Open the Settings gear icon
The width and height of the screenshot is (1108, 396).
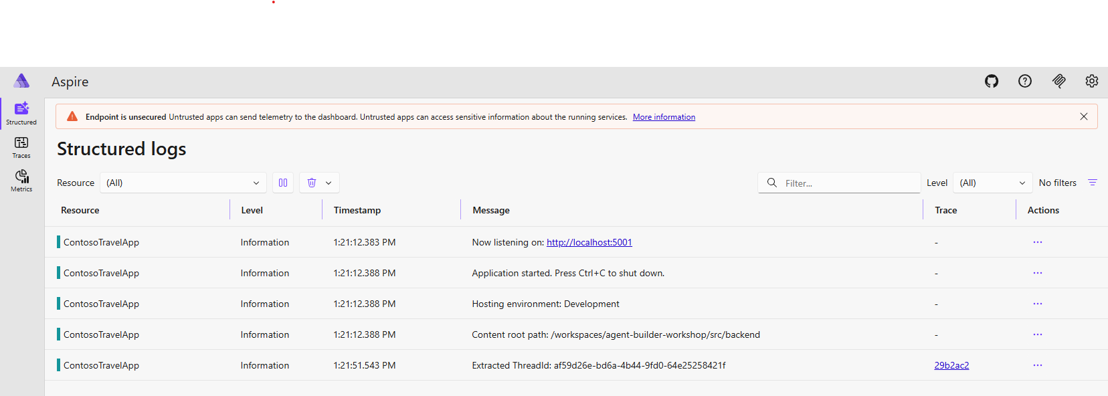coord(1092,81)
